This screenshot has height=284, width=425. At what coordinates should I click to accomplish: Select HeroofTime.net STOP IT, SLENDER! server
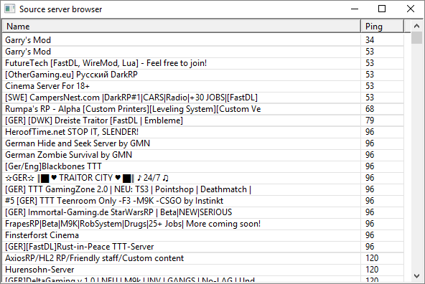click(x=203, y=132)
